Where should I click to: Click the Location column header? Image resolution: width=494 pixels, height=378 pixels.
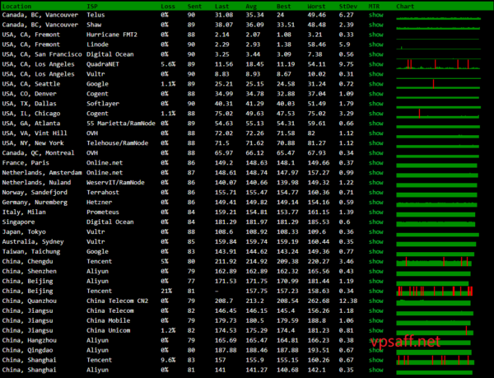[16, 7]
